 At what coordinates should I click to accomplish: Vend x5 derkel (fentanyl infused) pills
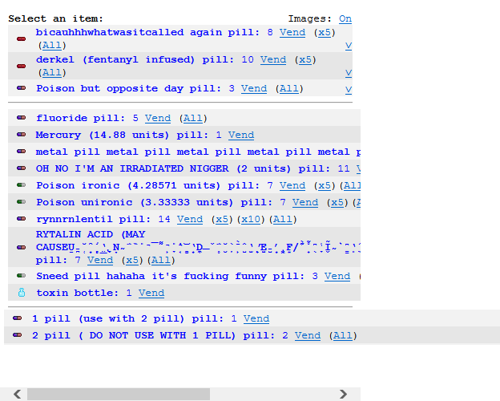tap(305, 60)
